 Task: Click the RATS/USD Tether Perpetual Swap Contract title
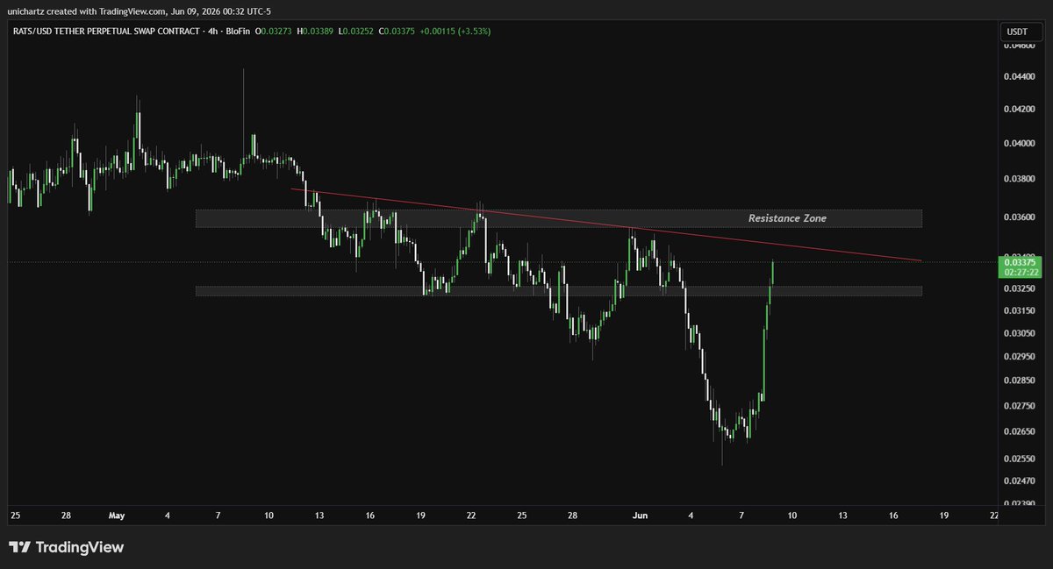104,31
